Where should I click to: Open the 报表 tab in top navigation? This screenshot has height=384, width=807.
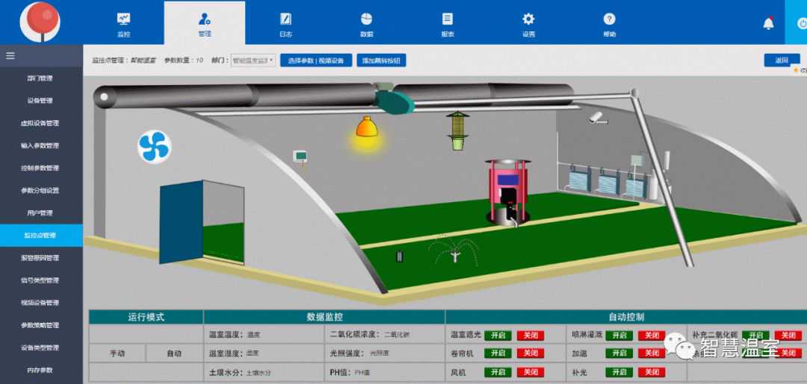coord(448,24)
